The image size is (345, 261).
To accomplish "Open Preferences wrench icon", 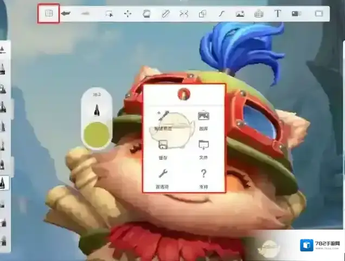I will pos(162,176).
